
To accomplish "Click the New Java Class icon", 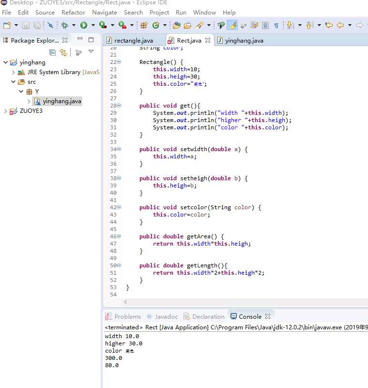I will click(156, 25).
